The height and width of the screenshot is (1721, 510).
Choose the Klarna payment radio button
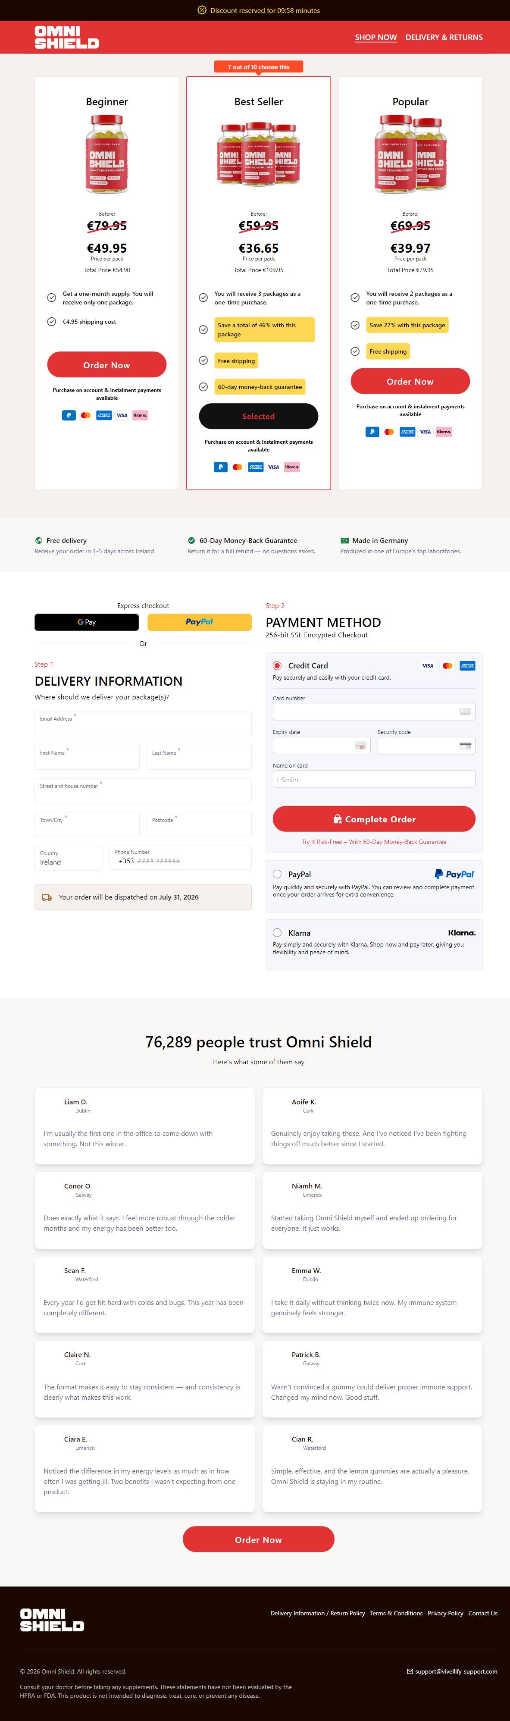[x=277, y=933]
